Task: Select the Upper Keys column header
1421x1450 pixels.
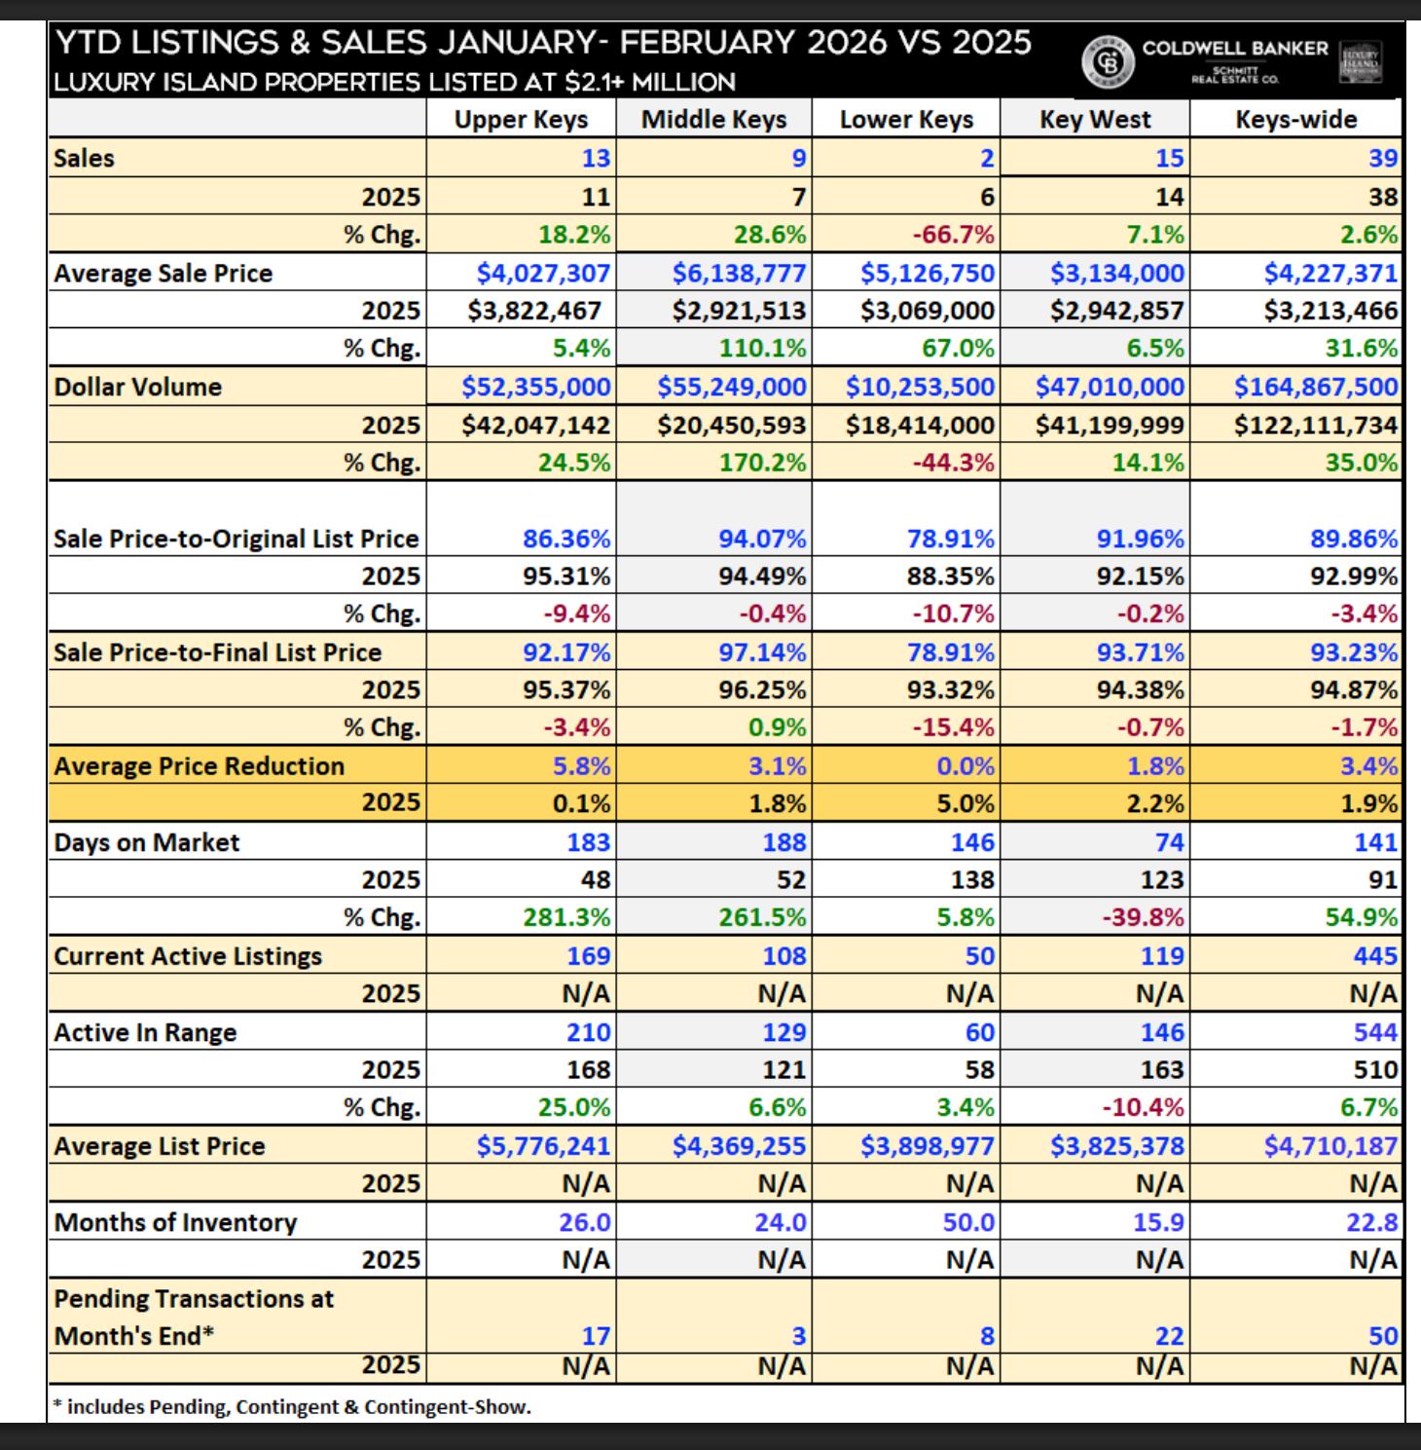Action: point(520,120)
